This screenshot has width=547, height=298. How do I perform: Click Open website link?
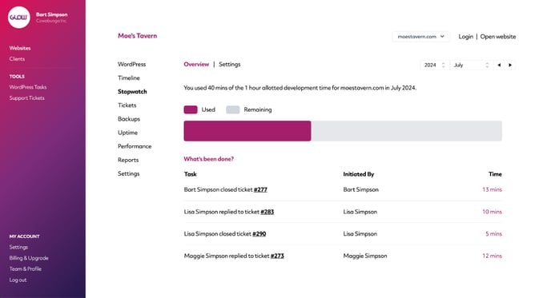(498, 37)
